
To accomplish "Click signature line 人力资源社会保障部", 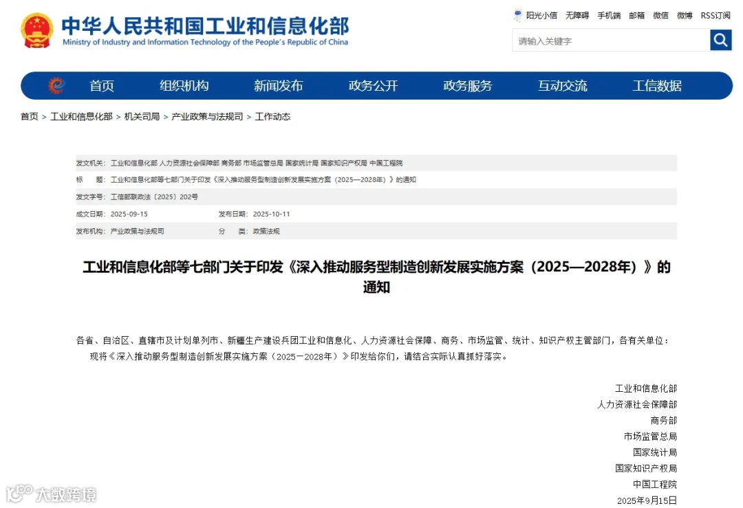I will (x=637, y=404).
